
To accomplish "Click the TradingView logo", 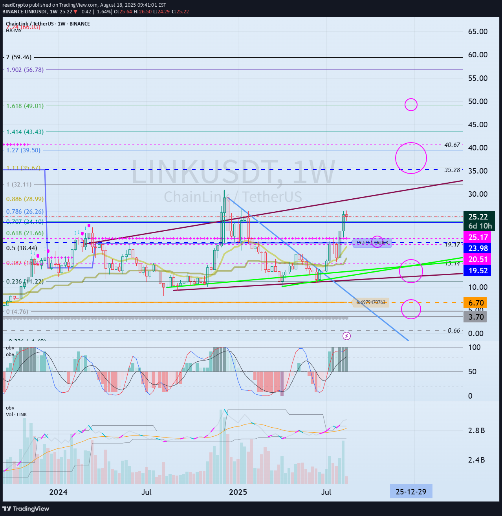I will (26, 509).
